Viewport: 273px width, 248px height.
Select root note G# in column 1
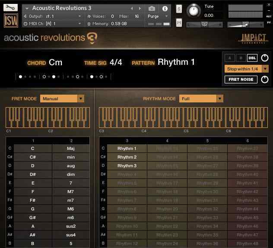coord(33,217)
